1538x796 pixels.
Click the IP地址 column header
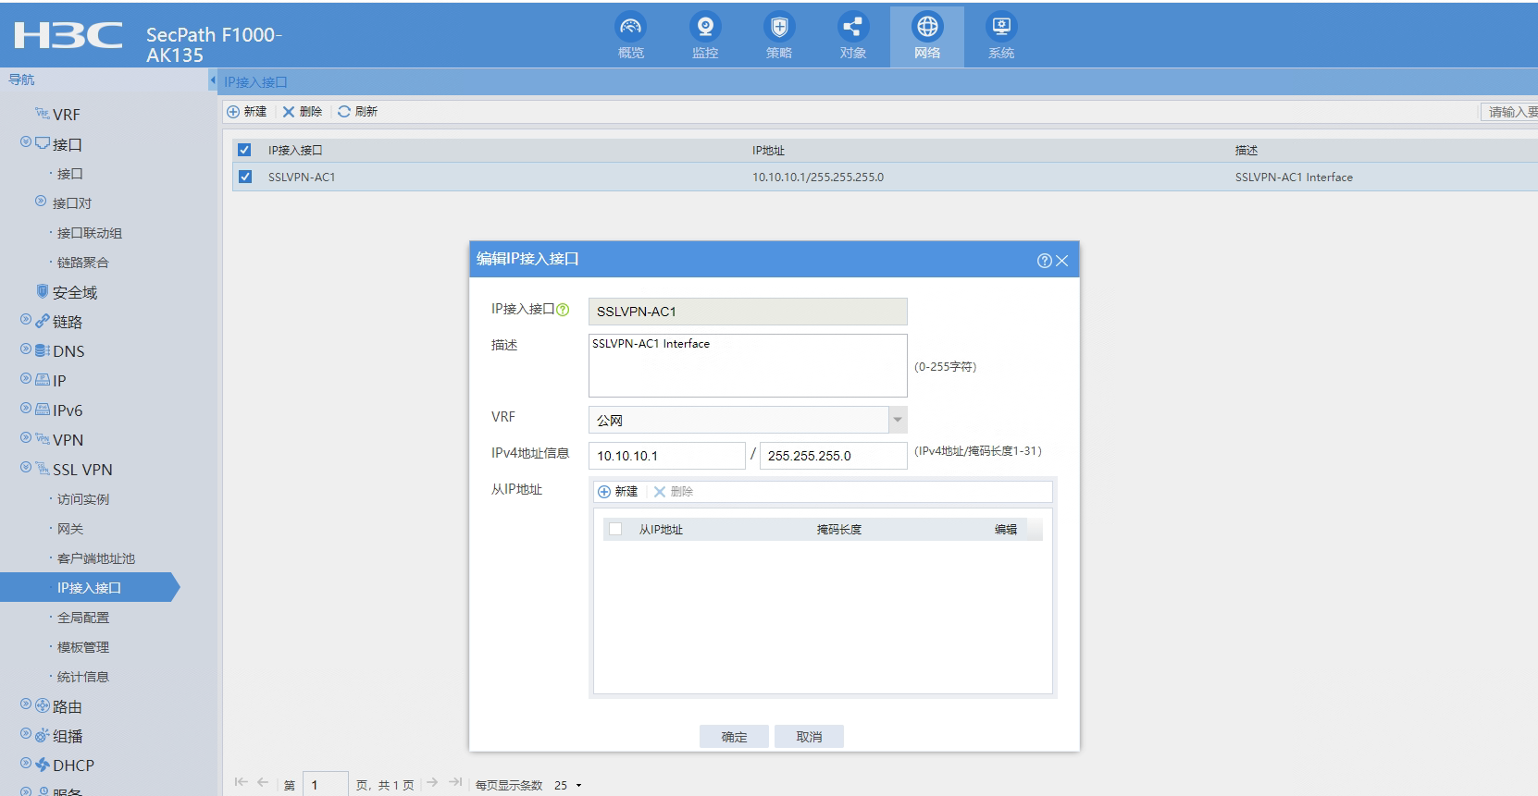(768, 151)
